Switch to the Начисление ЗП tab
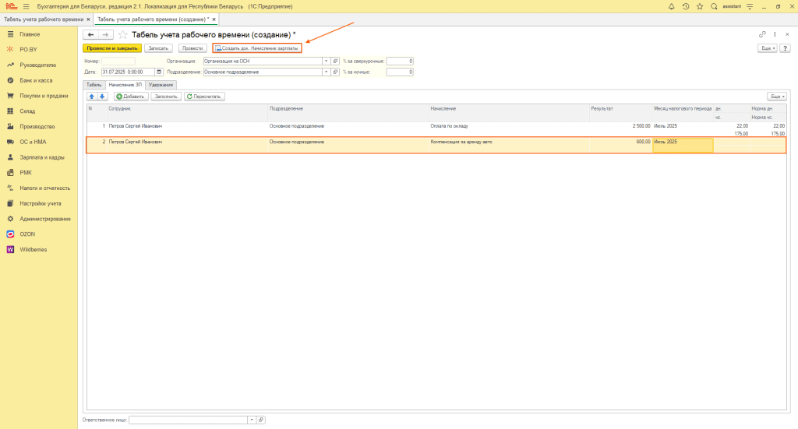Screen dimensions: 798x429 [125, 85]
